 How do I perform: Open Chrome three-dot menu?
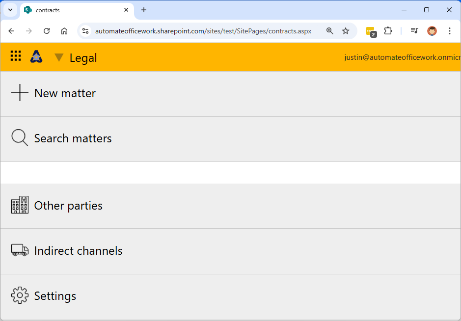tap(449, 31)
